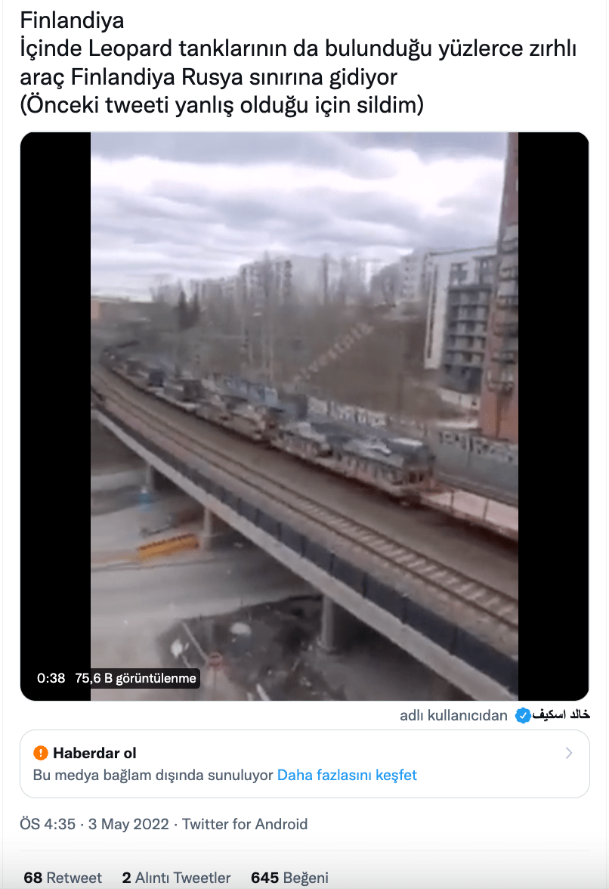Screen dimensions: 609x889
Task: Click the 75,6 B görüntülenme view count
Action: point(135,678)
